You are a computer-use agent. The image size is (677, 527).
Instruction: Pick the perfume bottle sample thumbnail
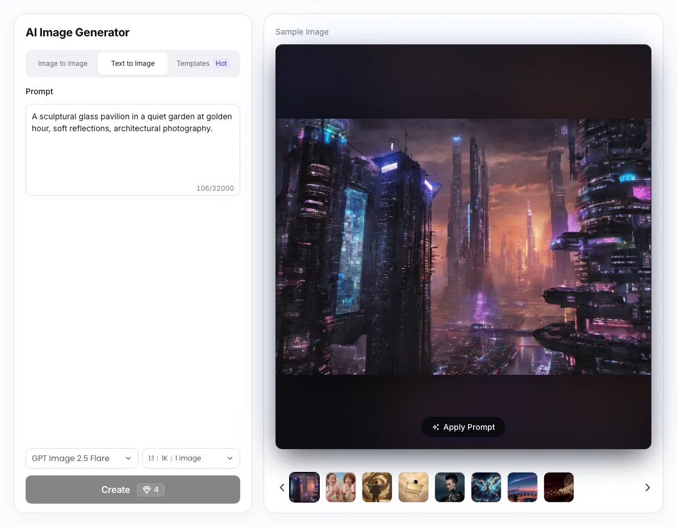click(413, 487)
